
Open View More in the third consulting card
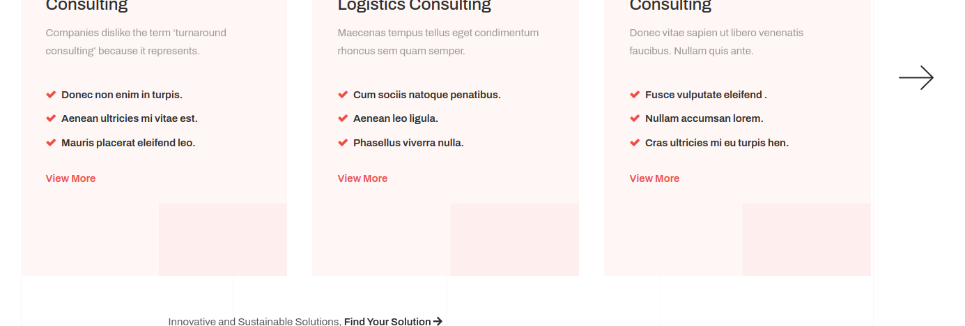[654, 178]
